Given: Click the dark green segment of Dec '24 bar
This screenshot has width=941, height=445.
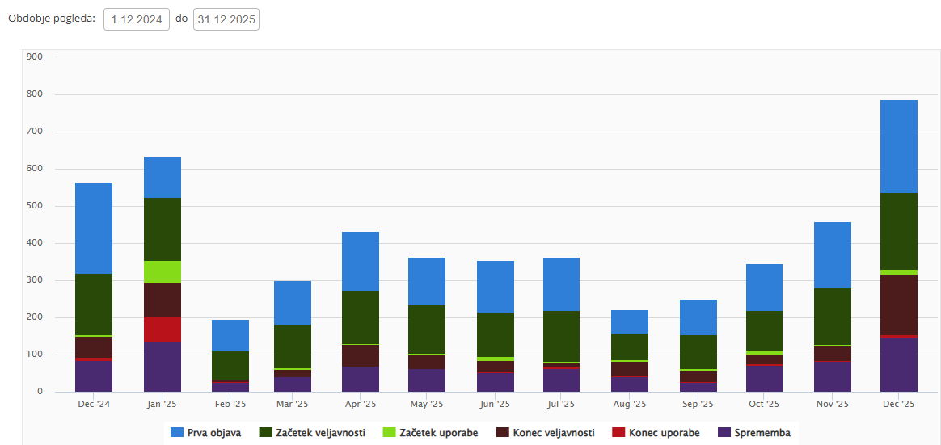Looking at the screenshot, I should click(94, 304).
